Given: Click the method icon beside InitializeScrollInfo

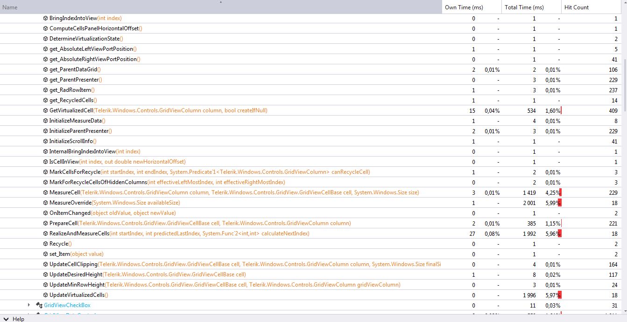Looking at the screenshot, I should [45, 141].
